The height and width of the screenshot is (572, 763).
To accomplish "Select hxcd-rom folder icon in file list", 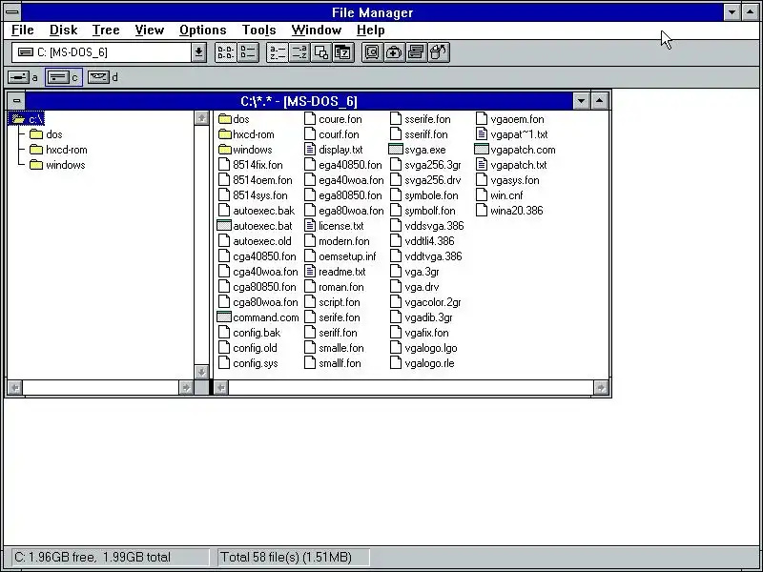I will click(224, 134).
